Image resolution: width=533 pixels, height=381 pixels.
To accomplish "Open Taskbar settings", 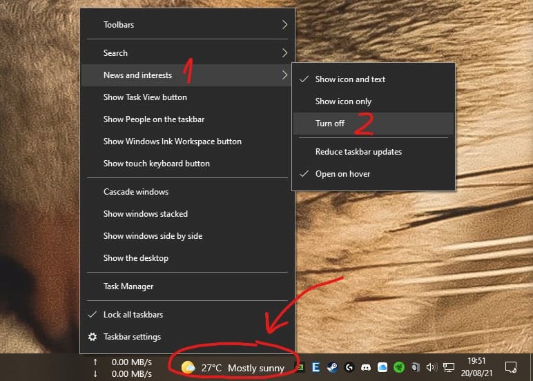I will 187,337.
